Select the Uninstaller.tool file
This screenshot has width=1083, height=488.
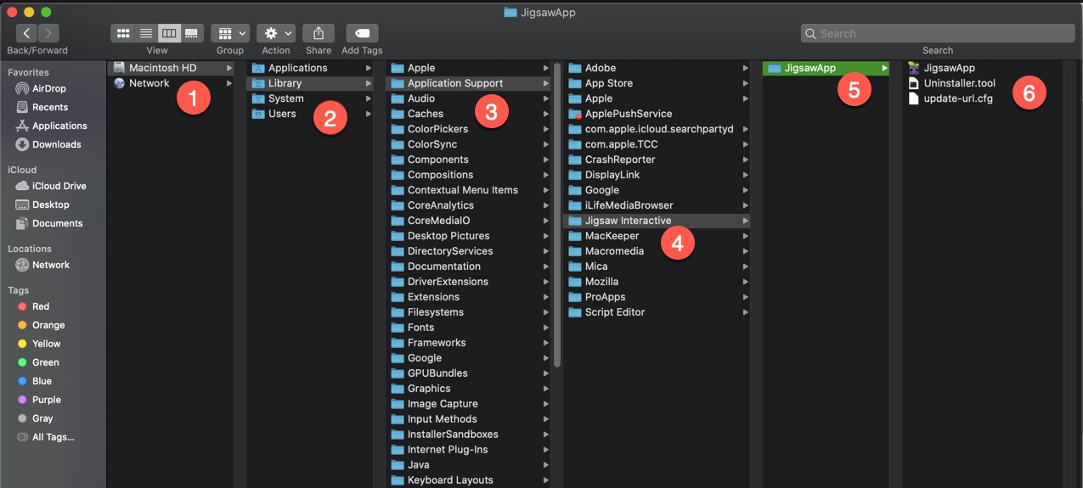[x=959, y=83]
